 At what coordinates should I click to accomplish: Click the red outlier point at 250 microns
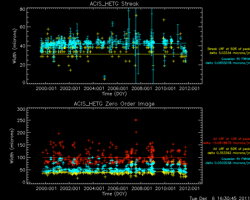tap(136, 120)
